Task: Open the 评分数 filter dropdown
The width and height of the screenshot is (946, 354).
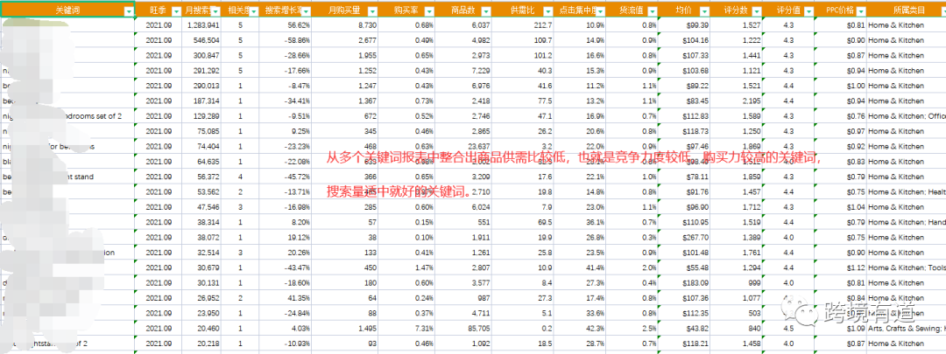Action: pyautogui.click(x=757, y=11)
